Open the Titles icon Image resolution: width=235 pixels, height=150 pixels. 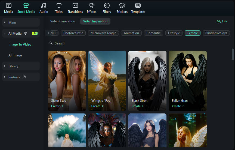tap(59, 5)
